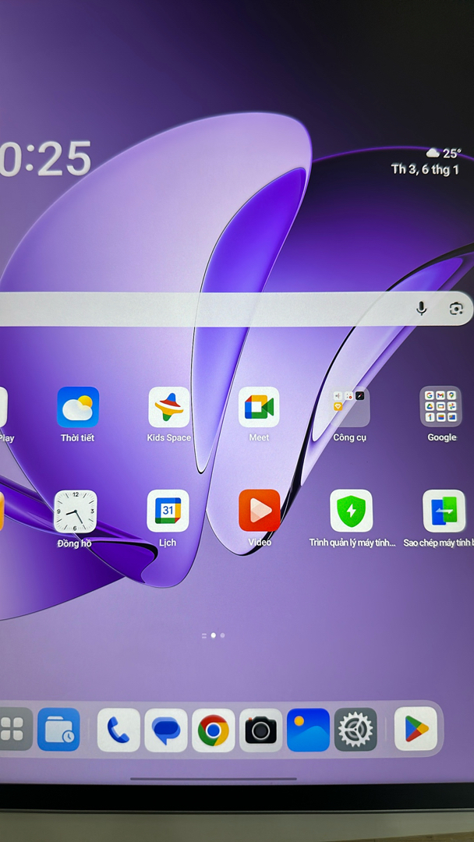Launch Play Store from dock
The height and width of the screenshot is (842, 474).
(x=416, y=729)
